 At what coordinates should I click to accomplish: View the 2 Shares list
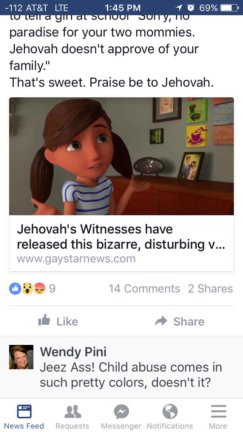pos(210,289)
